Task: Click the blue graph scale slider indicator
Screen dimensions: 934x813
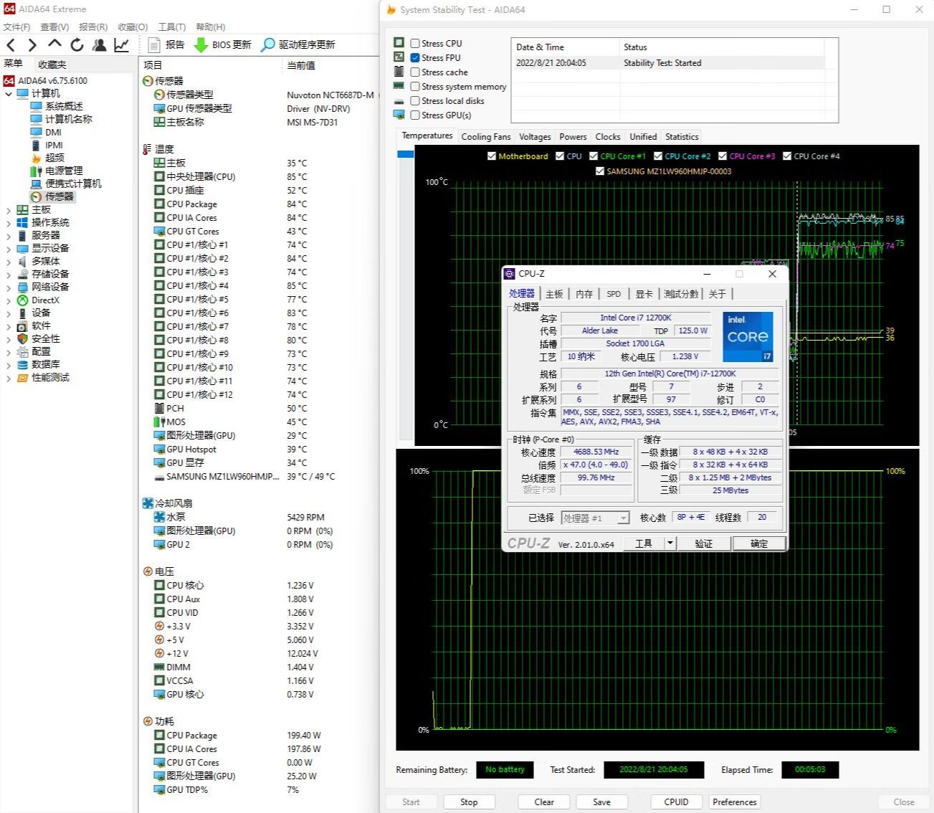Action: pyautogui.click(x=406, y=154)
